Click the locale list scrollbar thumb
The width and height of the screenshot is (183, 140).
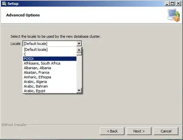[x=79, y=54]
